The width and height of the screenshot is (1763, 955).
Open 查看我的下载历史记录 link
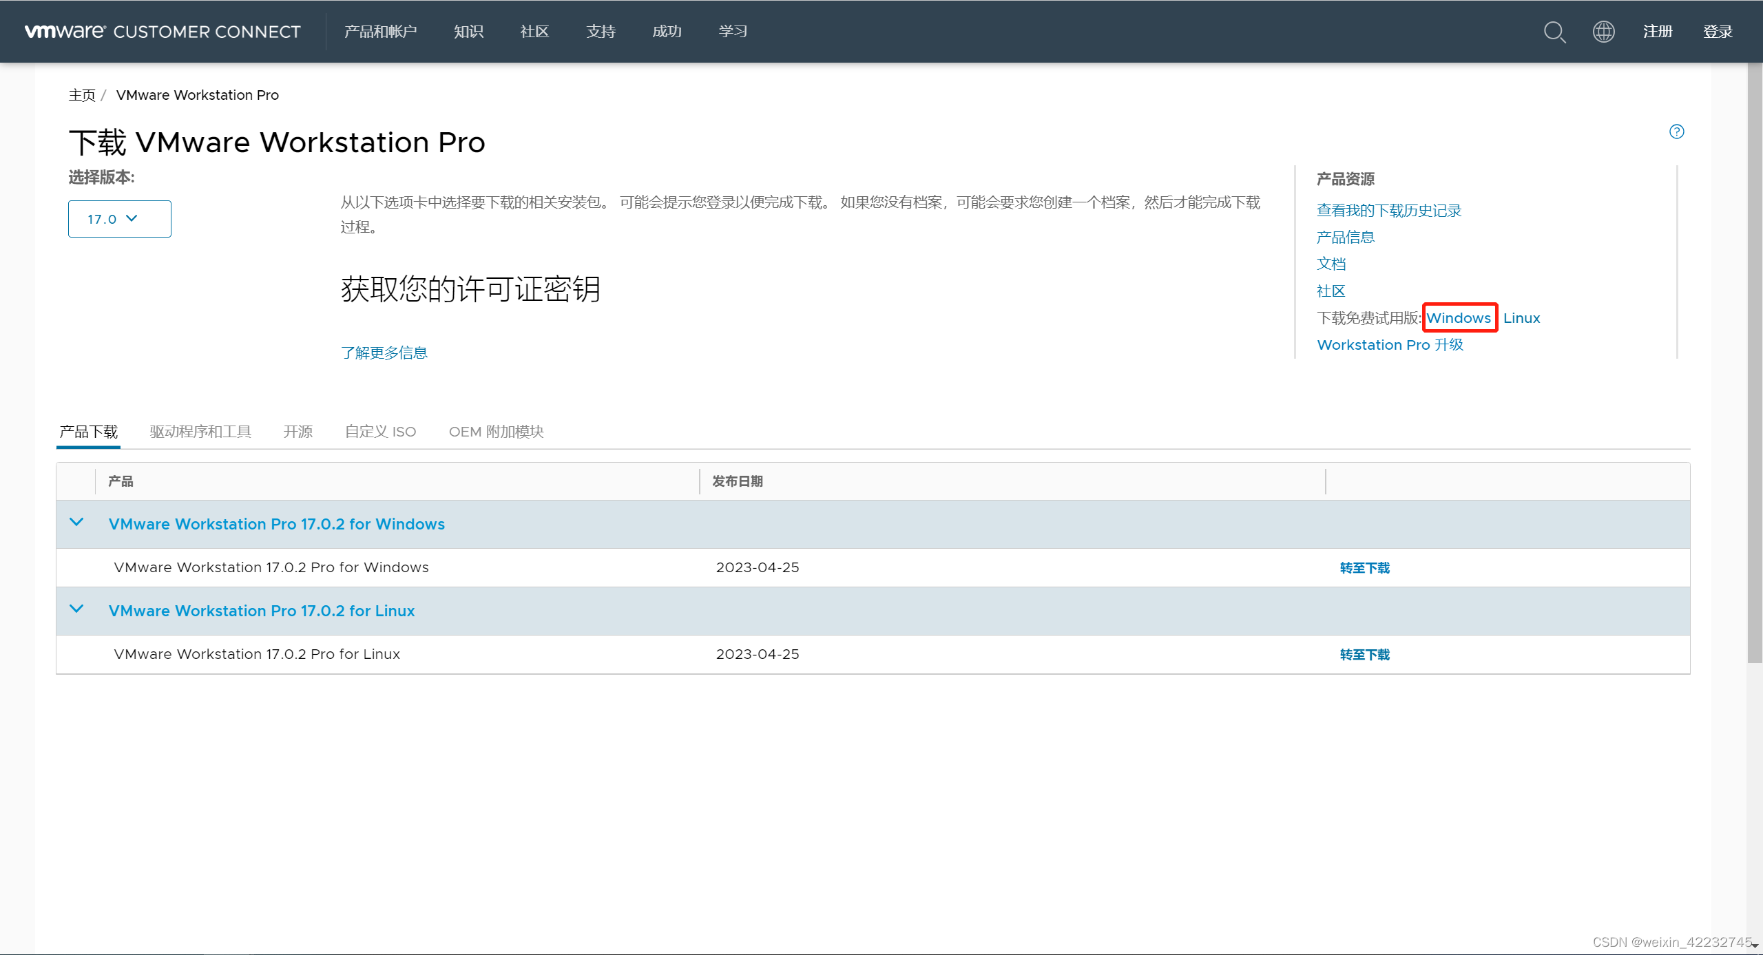coord(1388,211)
